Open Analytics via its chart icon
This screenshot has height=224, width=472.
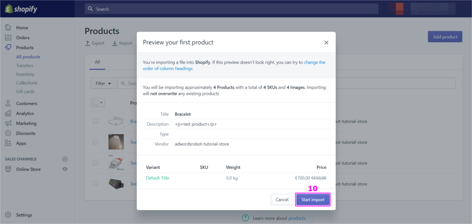pos(8,113)
